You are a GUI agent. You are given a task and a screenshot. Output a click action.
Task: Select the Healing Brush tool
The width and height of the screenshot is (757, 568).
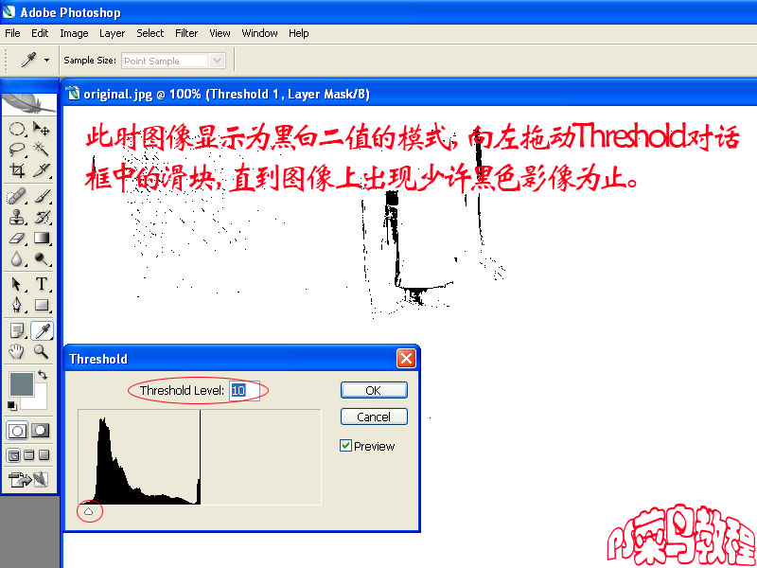(x=17, y=197)
